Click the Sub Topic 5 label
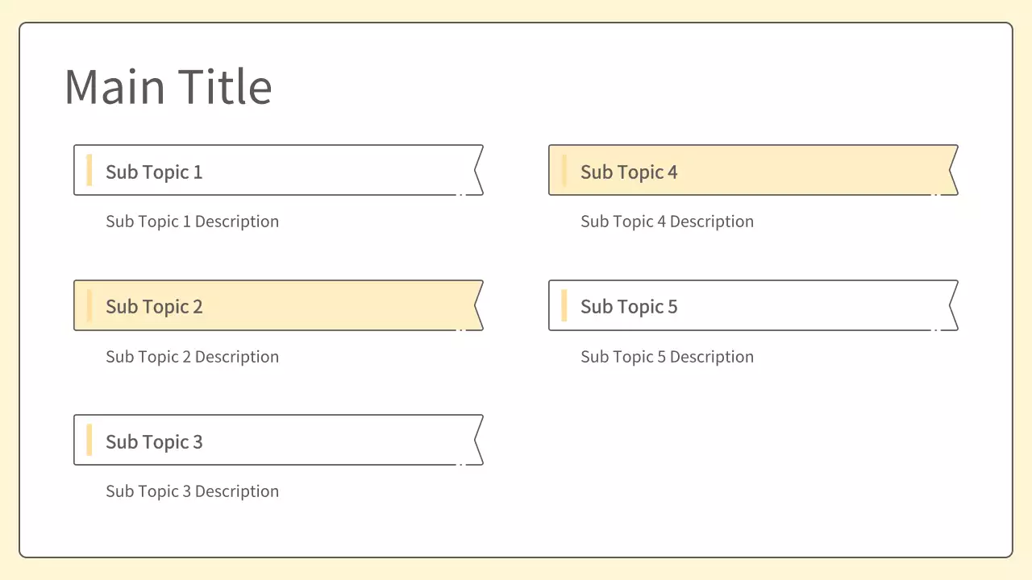Viewport: 1032px width, 580px height. (629, 307)
